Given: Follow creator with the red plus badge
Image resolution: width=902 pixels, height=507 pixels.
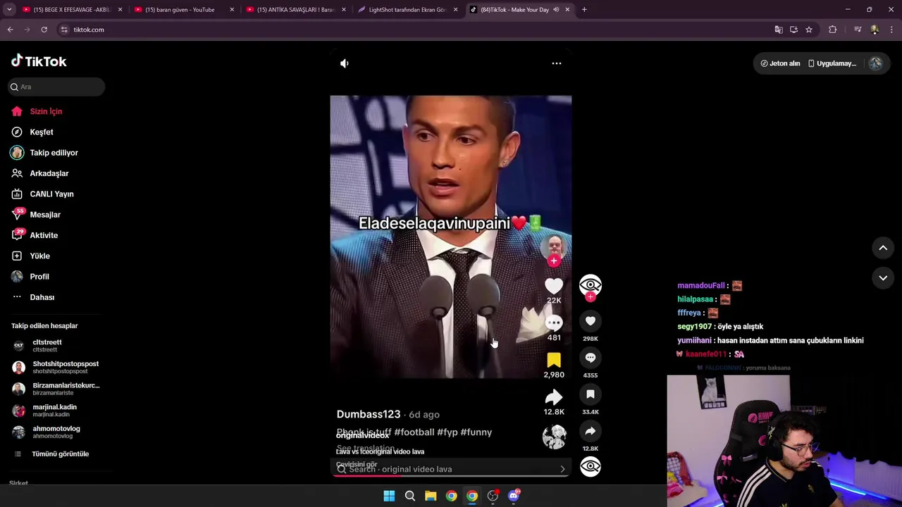Looking at the screenshot, I should pos(554,261).
